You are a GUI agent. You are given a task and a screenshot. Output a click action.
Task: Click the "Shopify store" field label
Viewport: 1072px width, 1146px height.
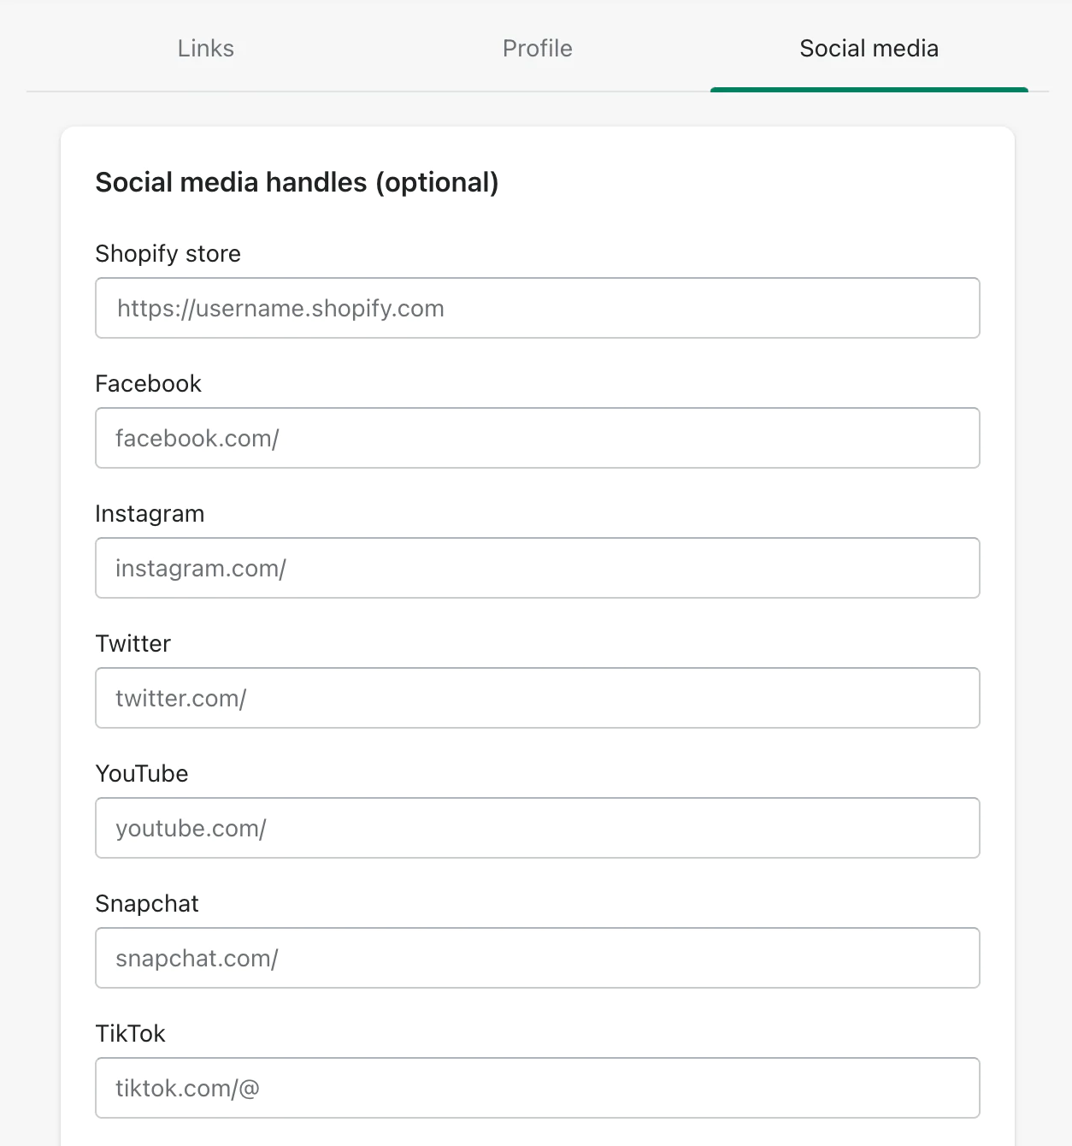pyautogui.click(x=168, y=254)
